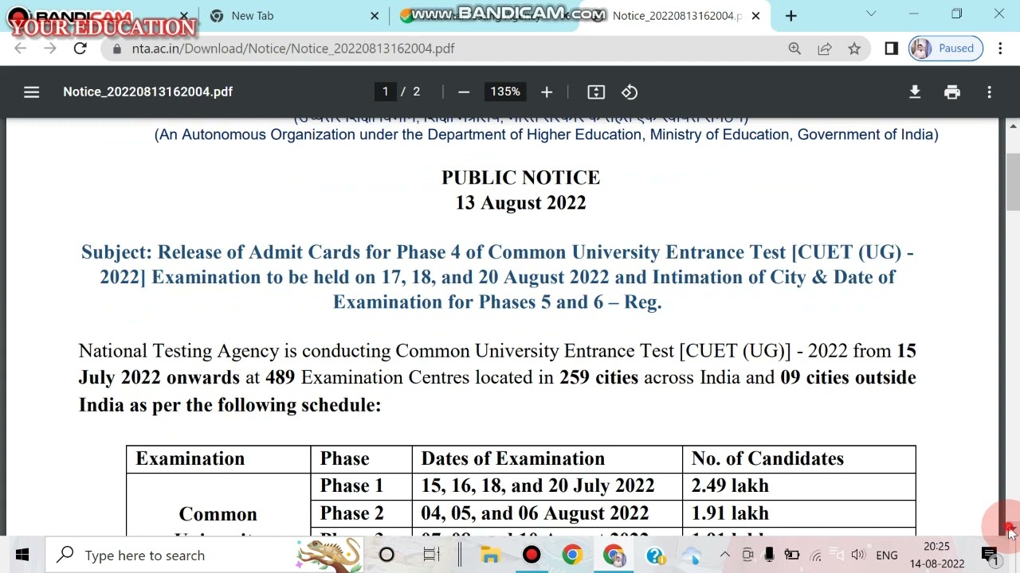
Task: Click the 135% zoom level field
Action: point(505,92)
